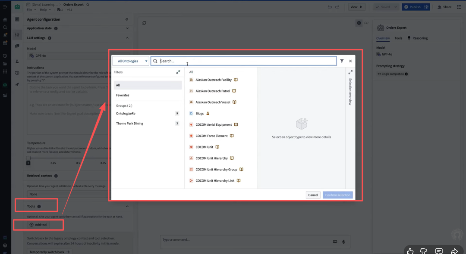Image resolution: width=466 pixels, height=254 pixels.
Task: Select Alaskan Outreach Vessel object type
Action: click(x=213, y=102)
